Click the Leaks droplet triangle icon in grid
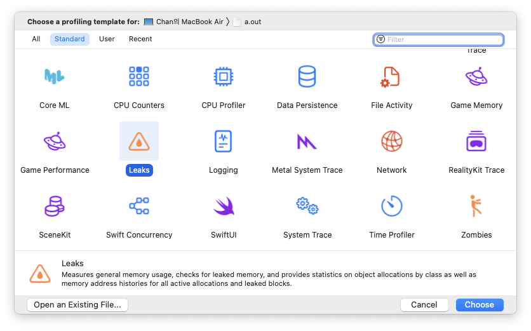The width and height of the screenshot is (531, 331). (x=139, y=141)
